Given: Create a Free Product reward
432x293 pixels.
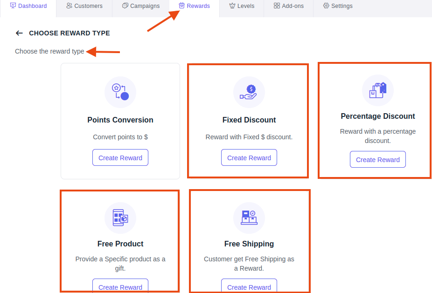Looking at the screenshot, I should click(x=120, y=286).
